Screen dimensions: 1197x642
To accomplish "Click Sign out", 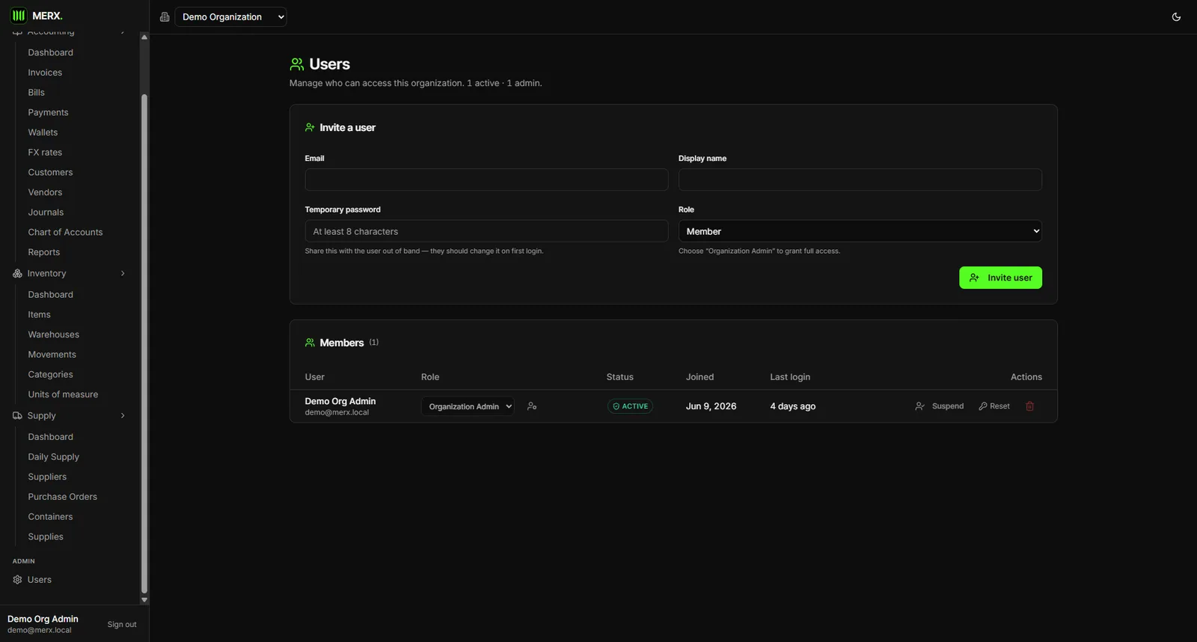I will pyautogui.click(x=122, y=625).
